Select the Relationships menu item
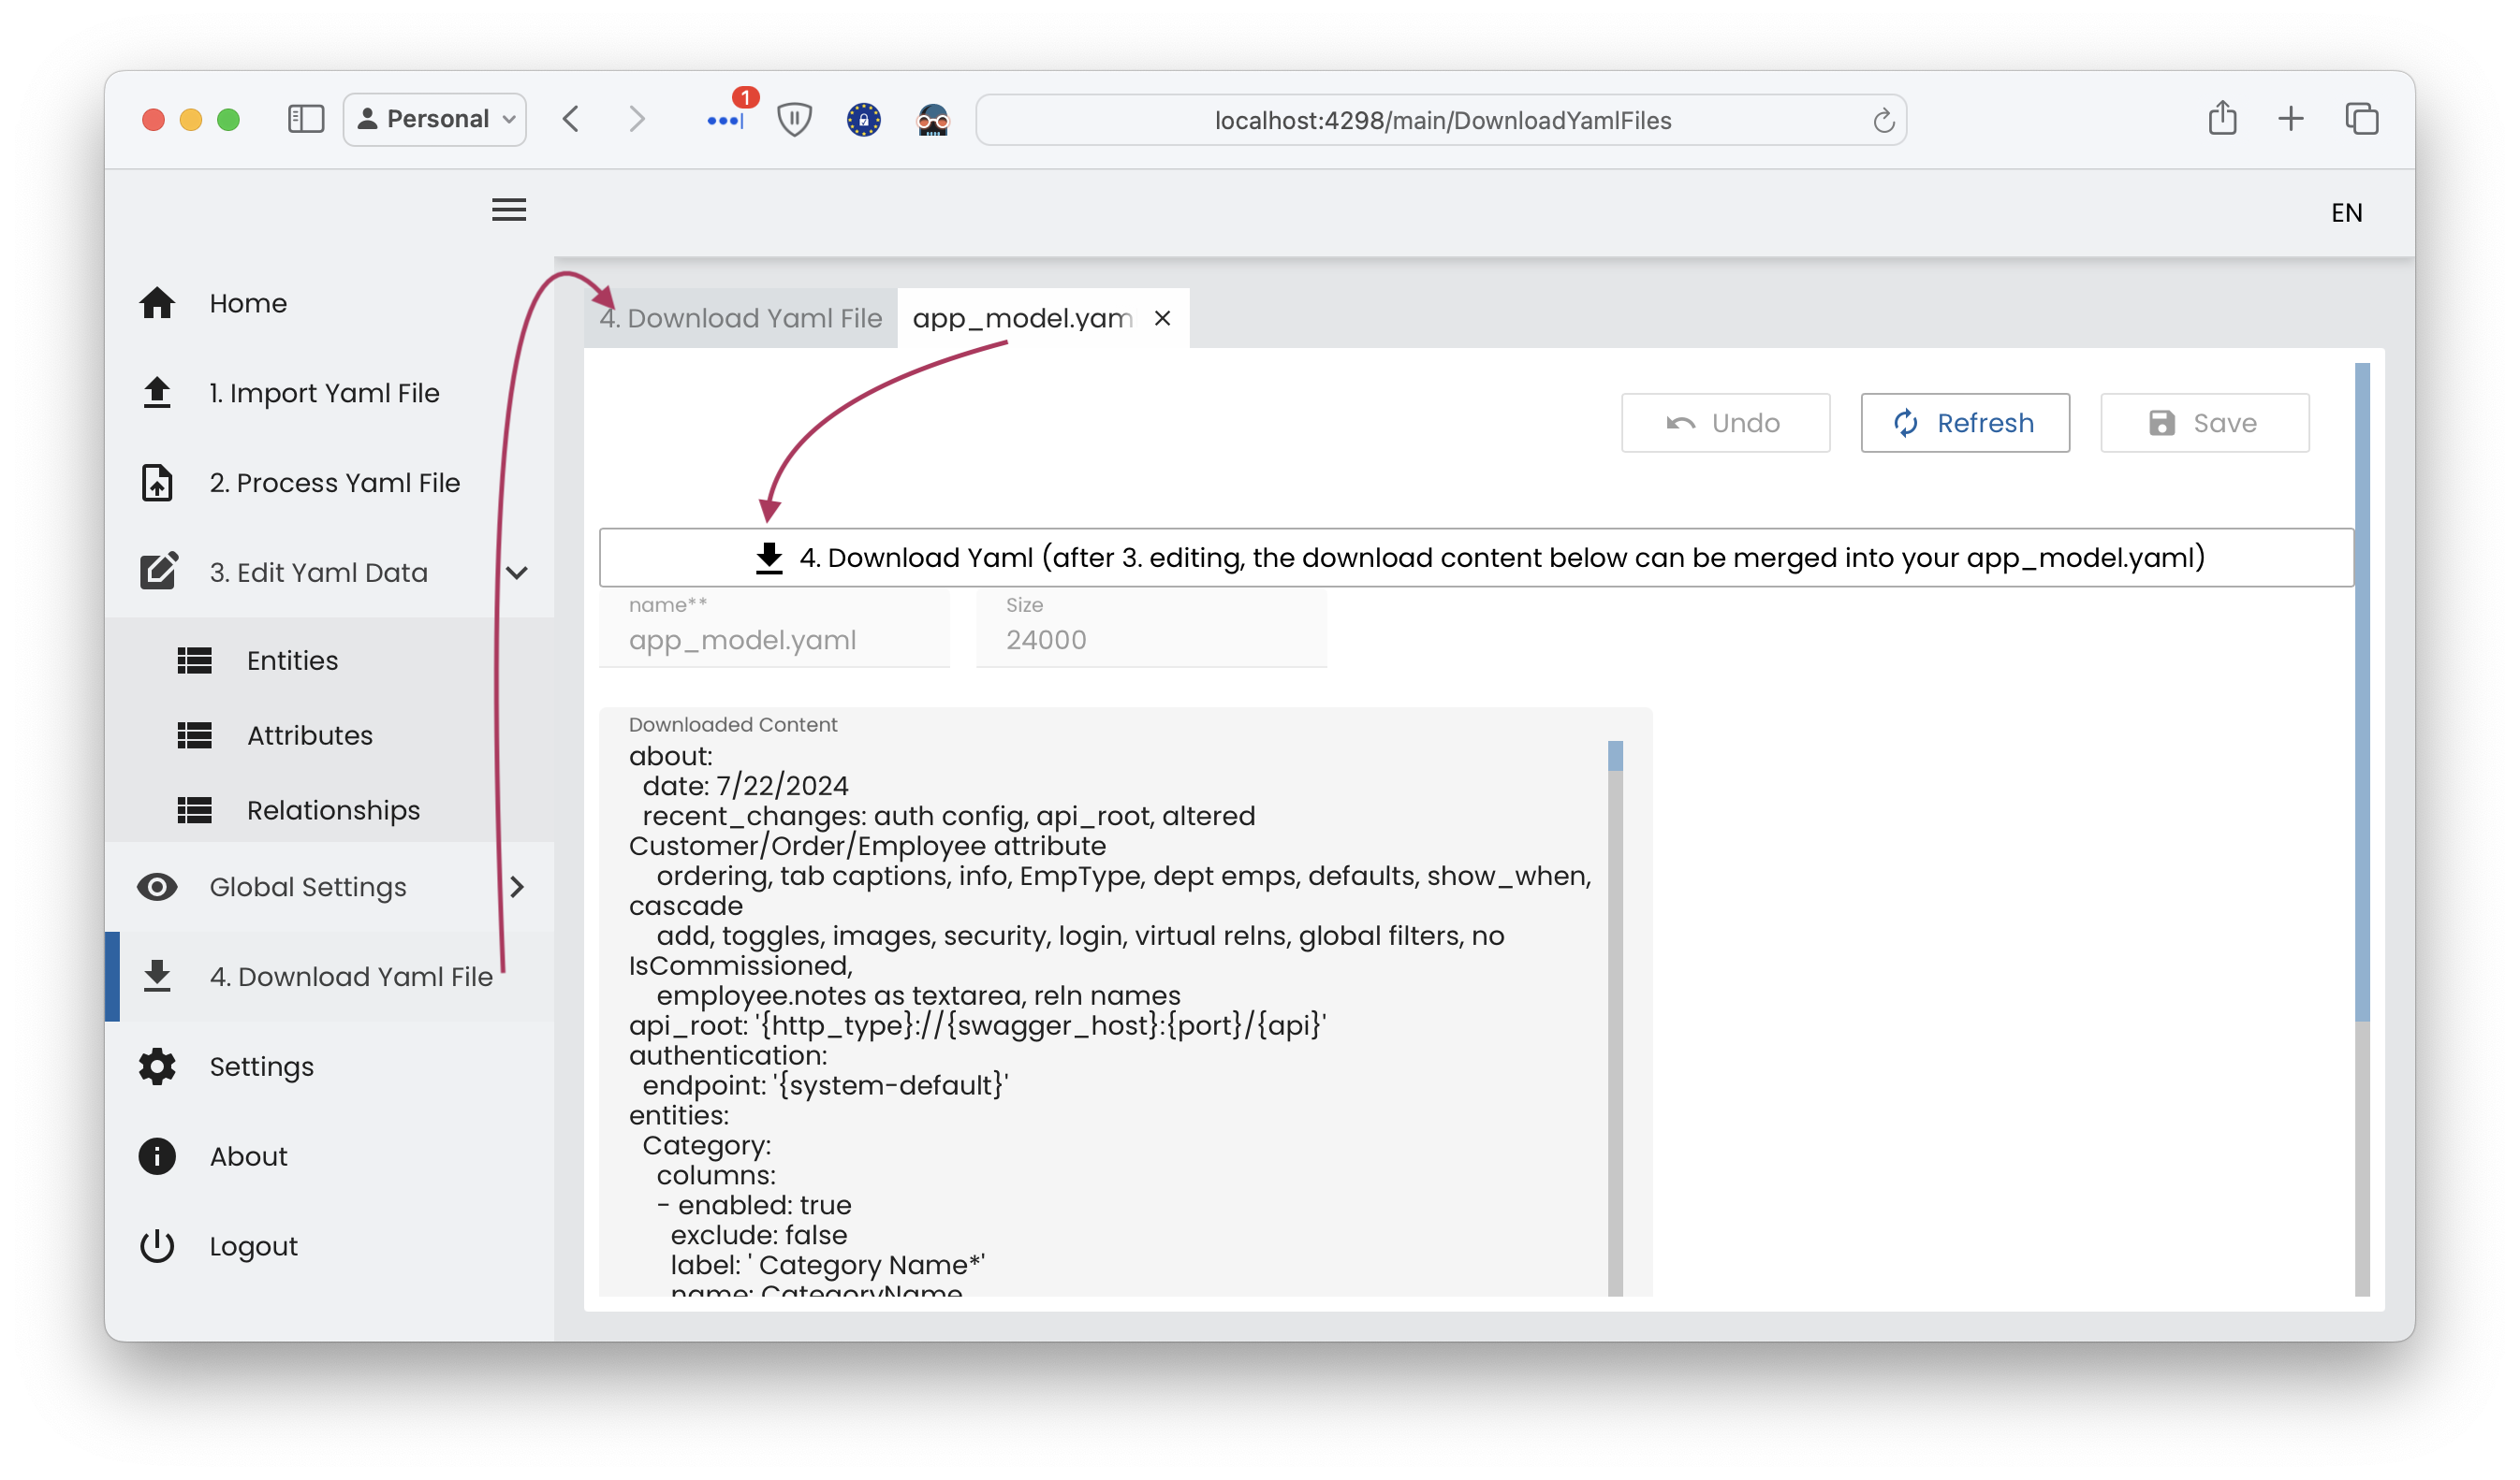 coord(333,810)
